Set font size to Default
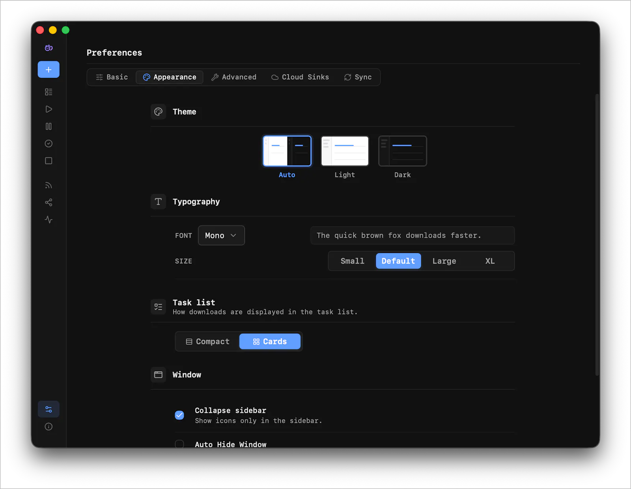This screenshot has height=489, width=631. 398,261
